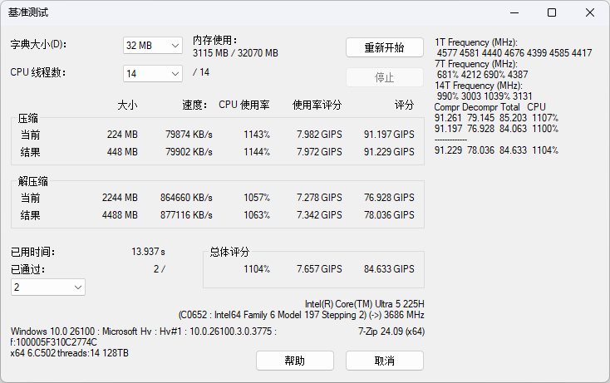Click the compression result speed 79902 KB/s
Image resolution: width=610 pixels, height=383 pixels.
[x=189, y=152]
